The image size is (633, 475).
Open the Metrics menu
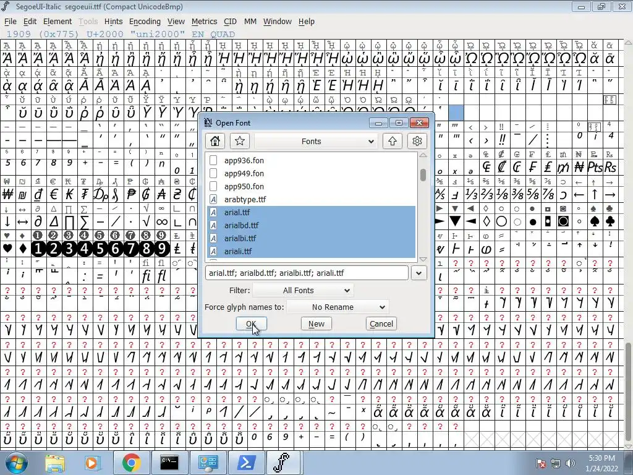[204, 22]
